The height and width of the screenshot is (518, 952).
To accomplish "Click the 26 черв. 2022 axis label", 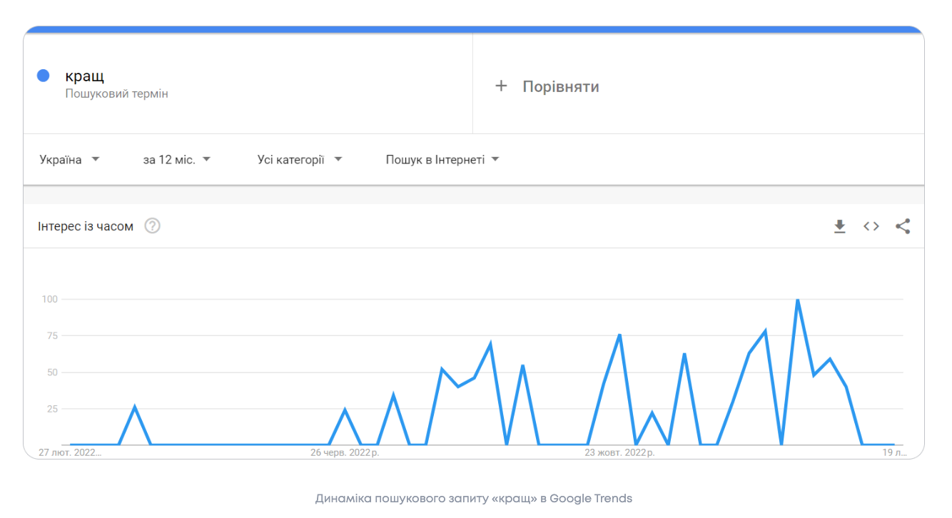I will coord(345,452).
